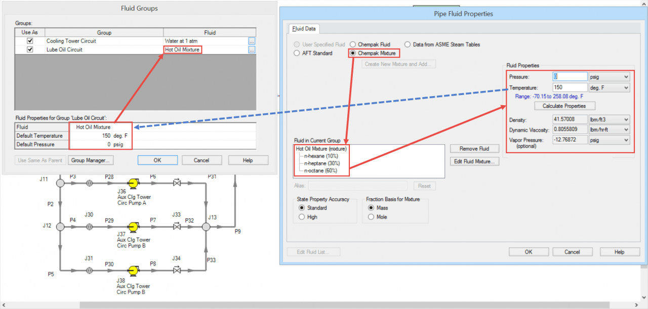Click Edit Fluid Mixture button
This screenshot has width=648, height=309.
[x=475, y=161]
